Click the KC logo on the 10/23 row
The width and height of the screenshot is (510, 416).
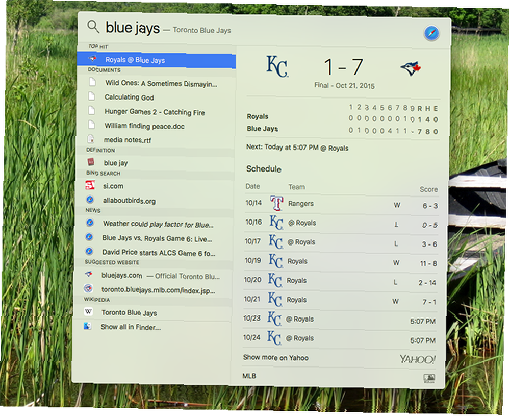274,319
